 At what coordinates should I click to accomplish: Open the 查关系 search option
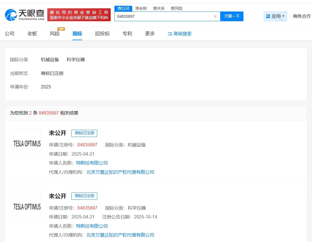click(159, 8)
